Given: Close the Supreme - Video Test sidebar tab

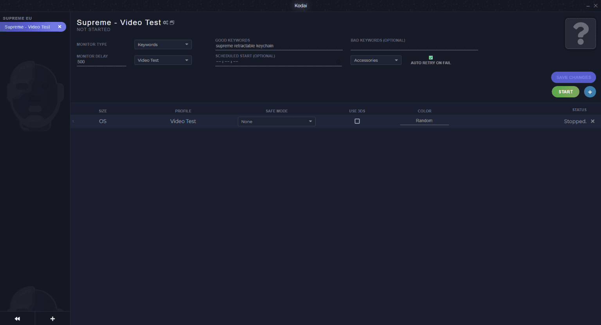Looking at the screenshot, I should [60, 27].
